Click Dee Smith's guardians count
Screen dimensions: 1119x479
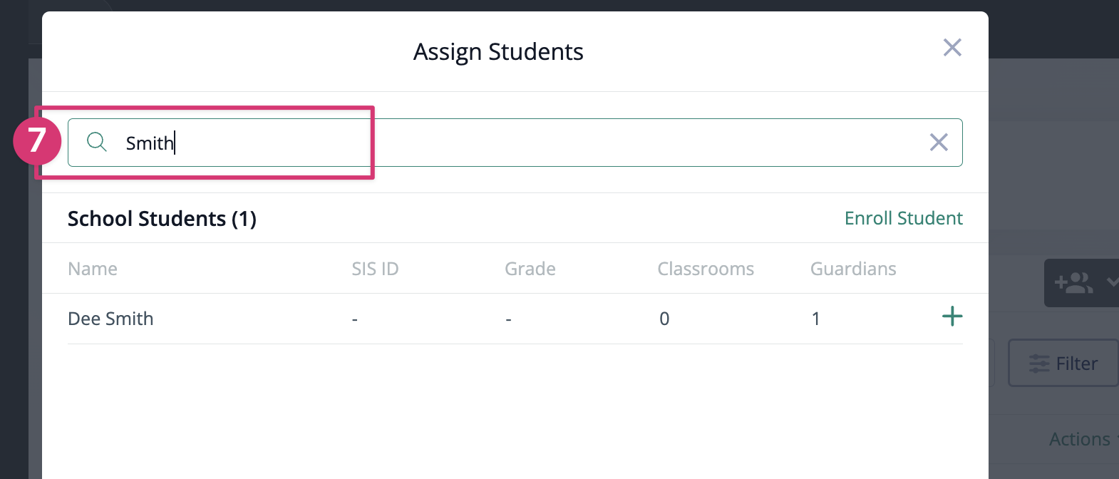click(x=816, y=319)
